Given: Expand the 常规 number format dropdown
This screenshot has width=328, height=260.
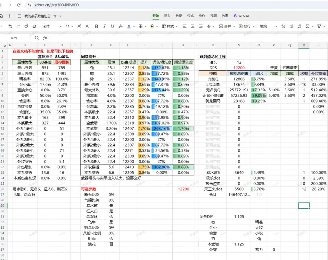Looking at the screenshot, I should [266, 27].
